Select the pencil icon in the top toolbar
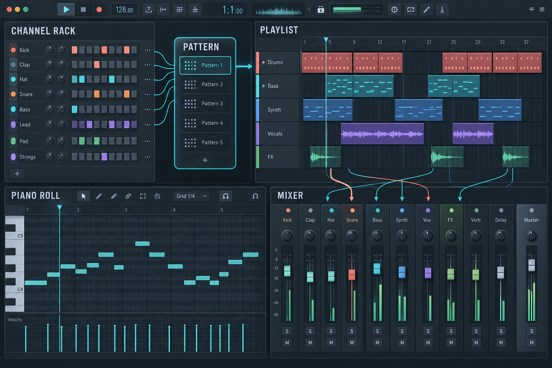The width and height of the screenshot is (552, 368). click(x=427, y=10)
